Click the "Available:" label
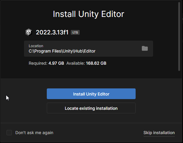The height and width of the screenshot is (143, 183). pyautogui.click(x=76, y=63)
